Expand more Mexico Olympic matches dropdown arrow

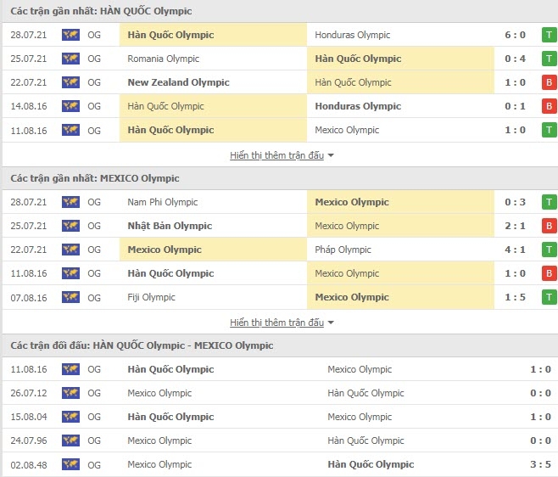click(331, 323)
